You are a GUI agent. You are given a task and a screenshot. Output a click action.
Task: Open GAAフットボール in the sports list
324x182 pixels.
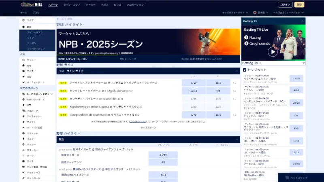click(37, 99)
